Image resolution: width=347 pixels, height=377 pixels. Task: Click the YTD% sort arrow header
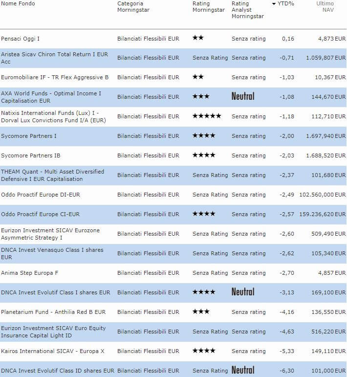(283, 3)
